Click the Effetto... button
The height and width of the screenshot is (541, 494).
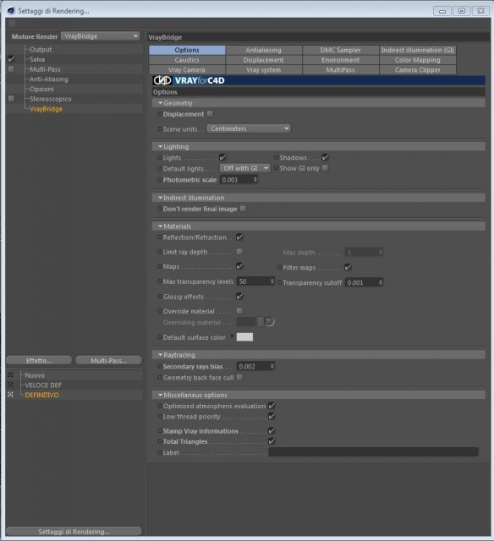pos(39,360)
